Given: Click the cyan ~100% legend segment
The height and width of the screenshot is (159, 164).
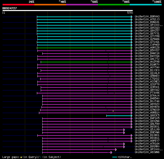Looking at the screenshot, I should (146, 5).
